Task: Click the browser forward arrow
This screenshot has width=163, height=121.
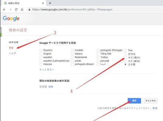Action: (10, 10)
